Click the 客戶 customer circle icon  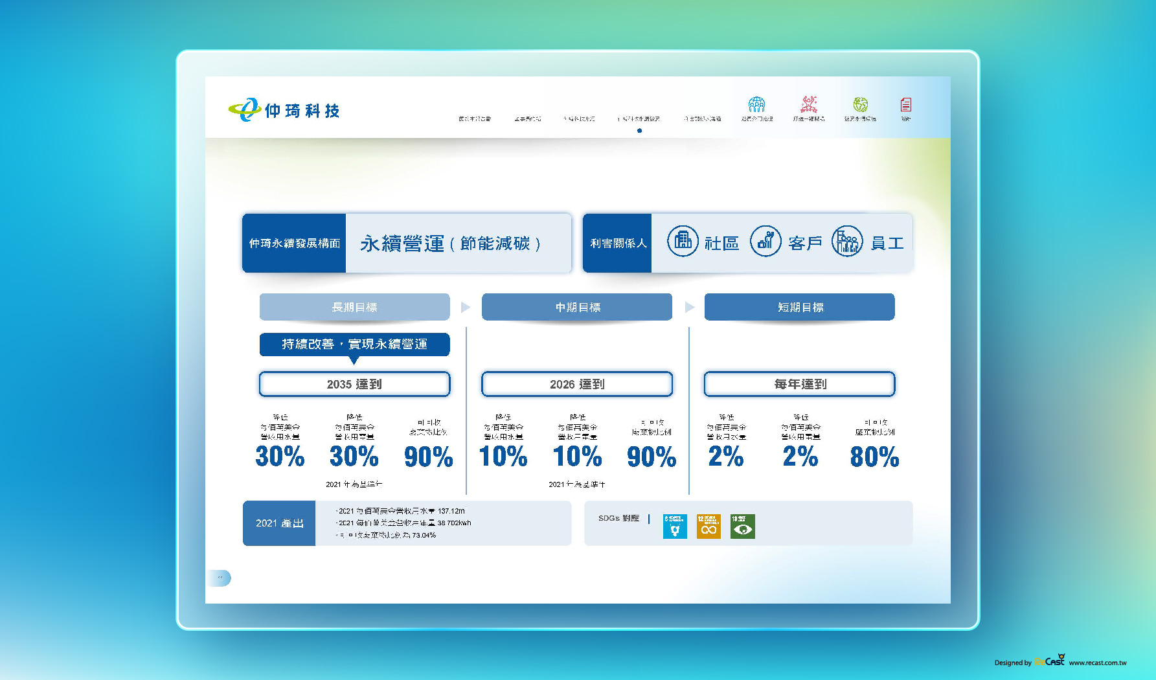765,242
